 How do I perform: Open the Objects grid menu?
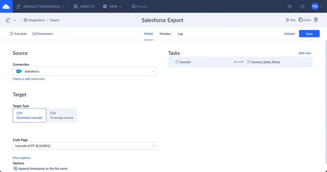click(x=84, y=6)
